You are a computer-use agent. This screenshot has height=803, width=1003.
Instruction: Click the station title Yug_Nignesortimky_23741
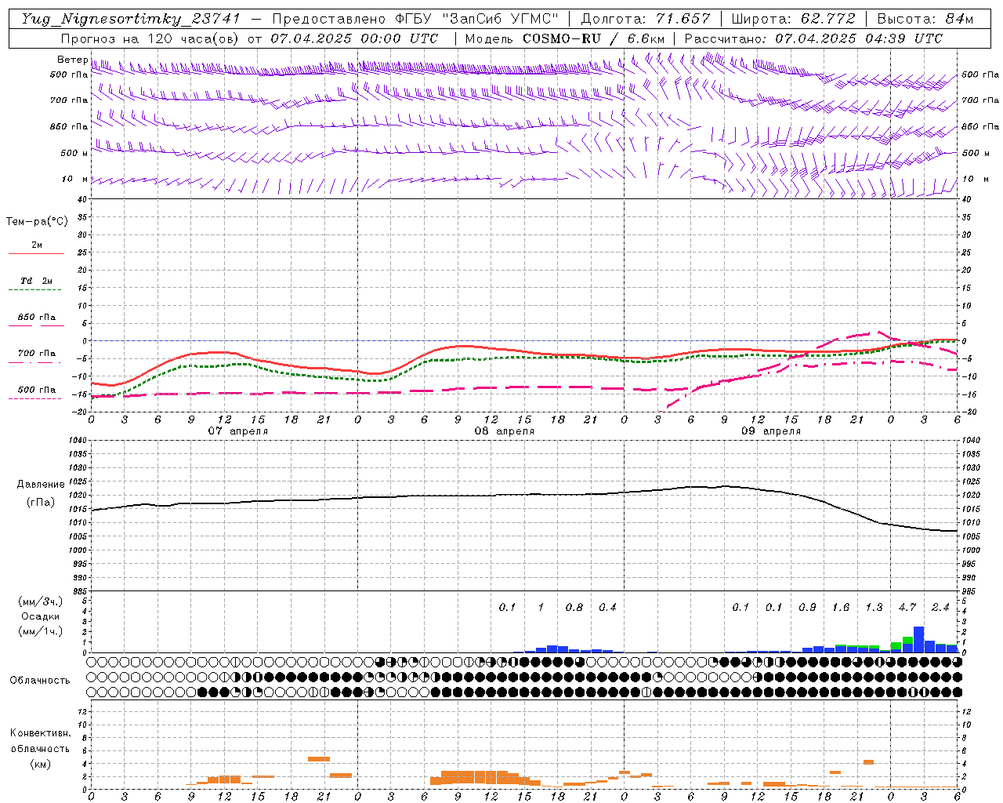point(130,19)
